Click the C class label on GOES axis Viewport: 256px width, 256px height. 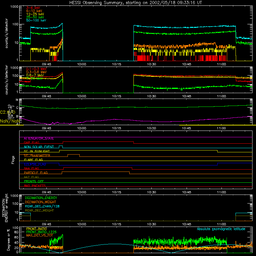[x=17, y=108]
